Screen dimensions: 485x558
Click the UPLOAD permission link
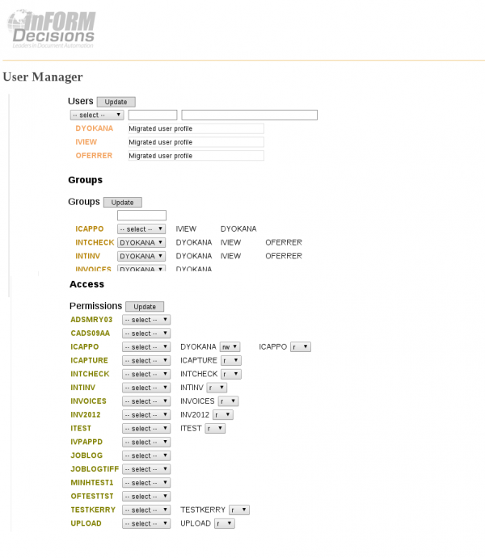[86, 523]
